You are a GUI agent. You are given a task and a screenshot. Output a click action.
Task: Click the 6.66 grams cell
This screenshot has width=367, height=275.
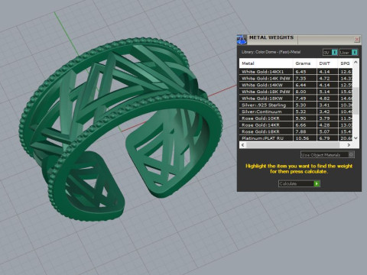click(x=305, y=125)
